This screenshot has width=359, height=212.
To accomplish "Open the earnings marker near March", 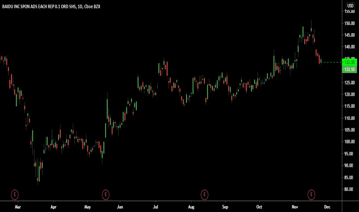I will point(15,195).
